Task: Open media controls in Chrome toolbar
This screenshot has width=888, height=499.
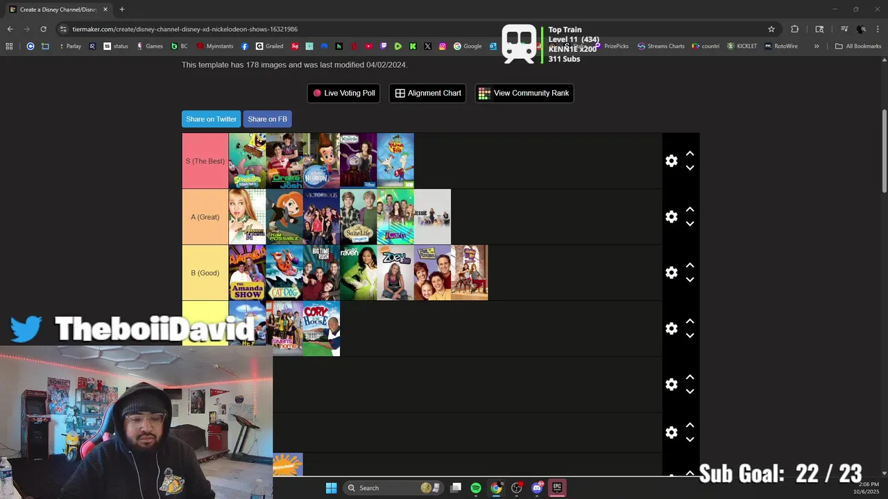Action: (x=844, y=29)
